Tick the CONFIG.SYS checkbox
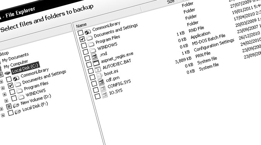The height and width of the screenshot is (145, 261). pos(96,90)
